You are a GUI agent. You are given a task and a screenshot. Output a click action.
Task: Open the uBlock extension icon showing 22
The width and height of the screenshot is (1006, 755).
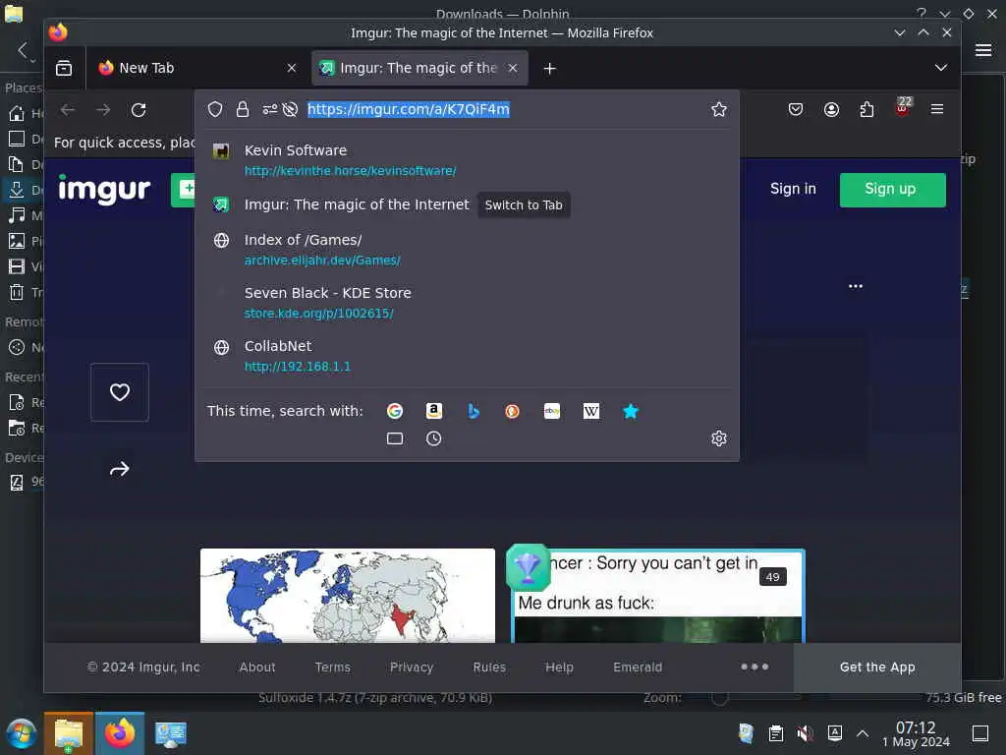pyautogui.click(x=903, y=107)
